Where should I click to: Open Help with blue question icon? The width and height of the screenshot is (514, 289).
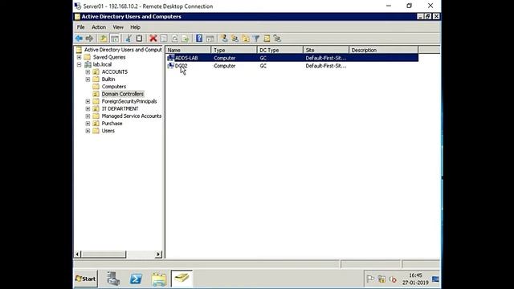(x=199, y=39)
